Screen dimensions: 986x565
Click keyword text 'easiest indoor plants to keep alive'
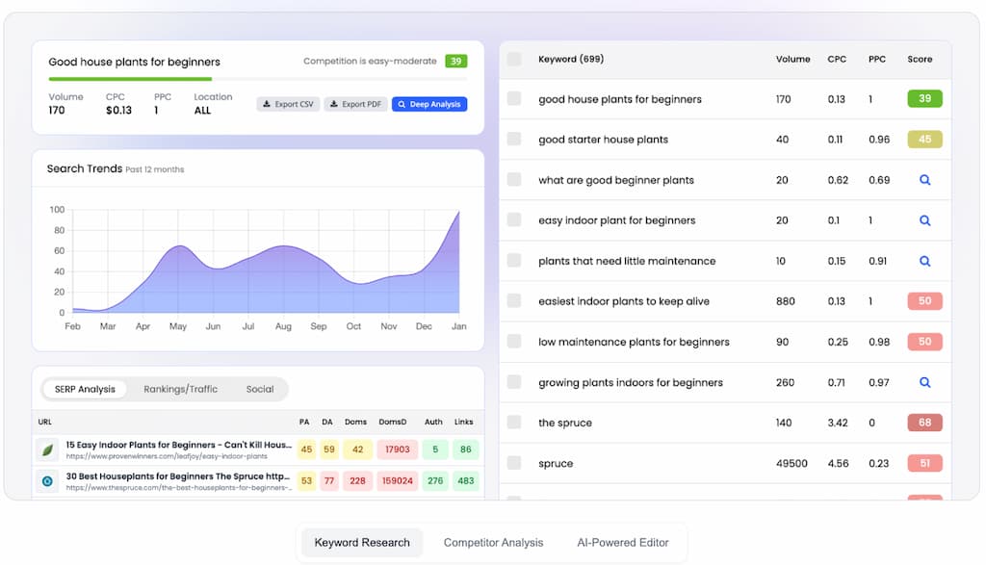(x=624, y=301)
